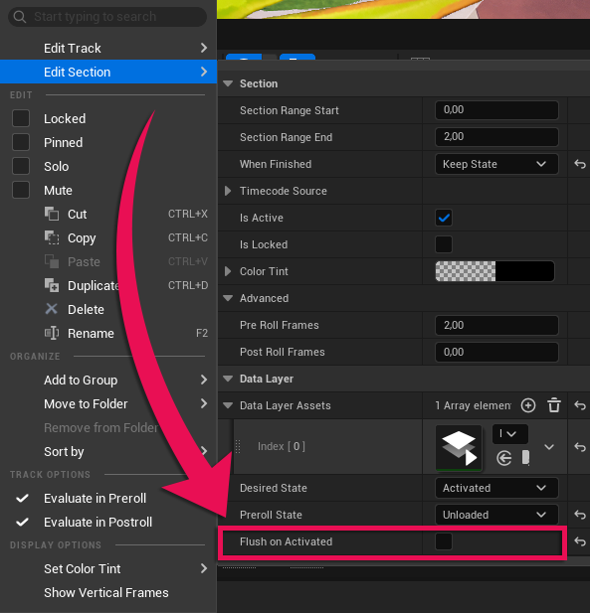
Task: Empty the Data Layer Assets array
Action: click(x=554, y=405)
